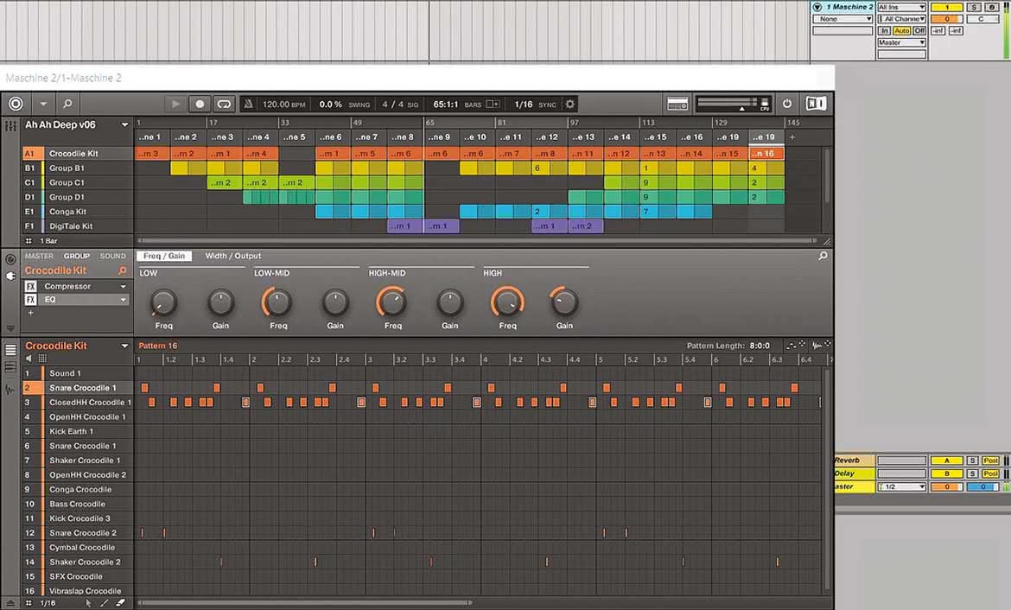Start playback with the Play button
1011x610 pixels.
click(x=175, y=104)
